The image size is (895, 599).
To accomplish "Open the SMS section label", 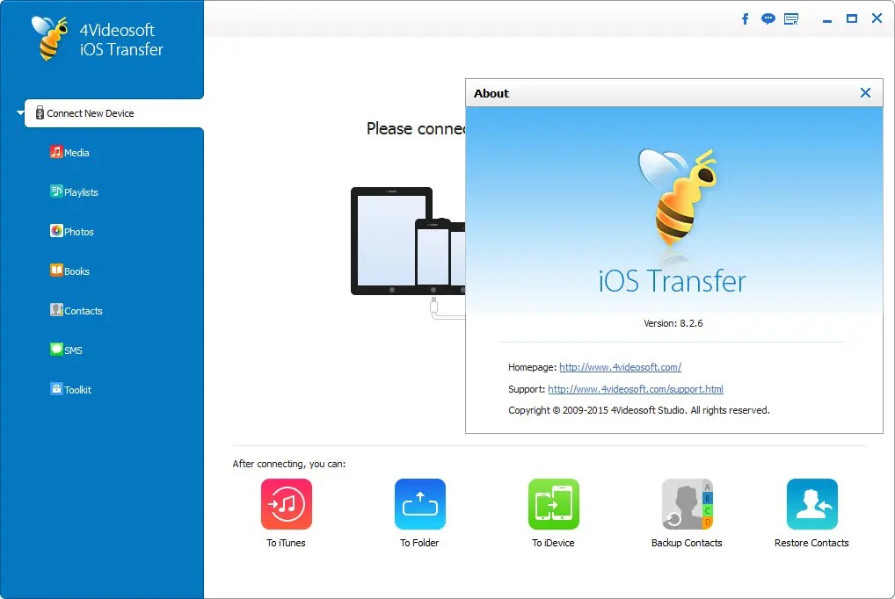I will coord(73,350).
